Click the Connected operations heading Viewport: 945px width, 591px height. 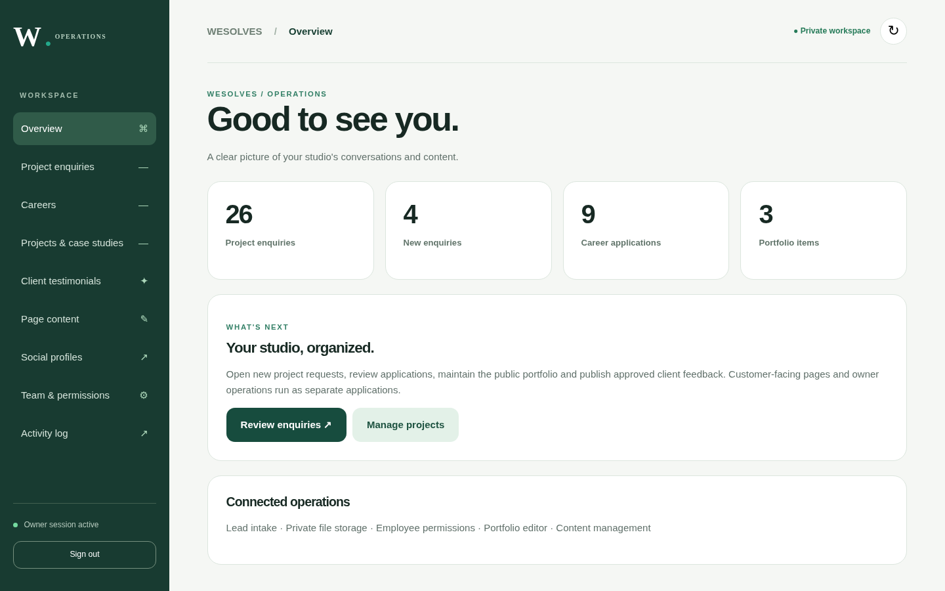(288, 502)
